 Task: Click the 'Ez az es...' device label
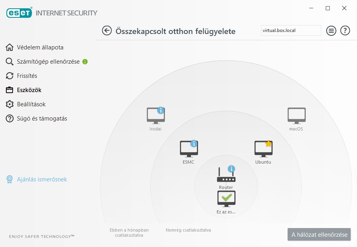[226, 212]
